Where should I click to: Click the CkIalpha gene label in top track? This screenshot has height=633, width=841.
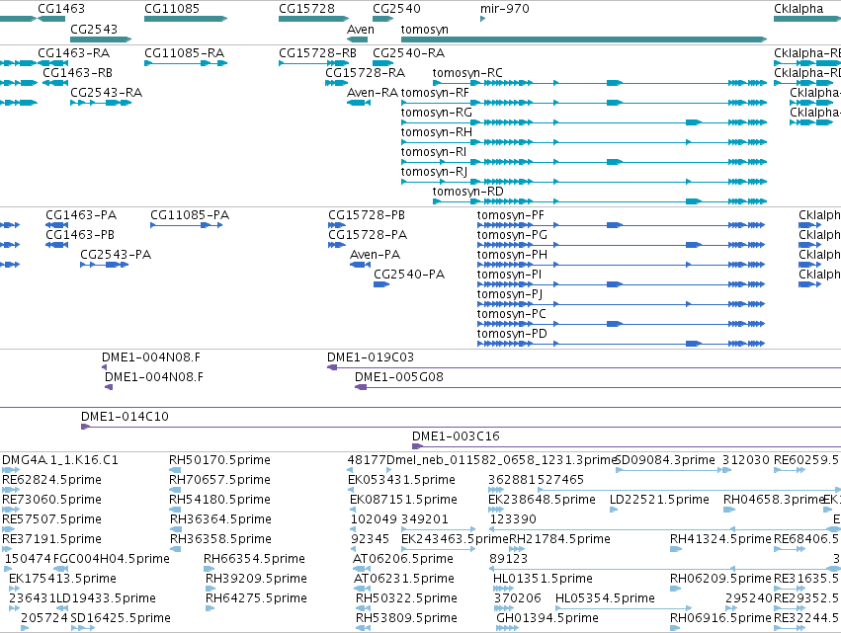tap(799, 9)
